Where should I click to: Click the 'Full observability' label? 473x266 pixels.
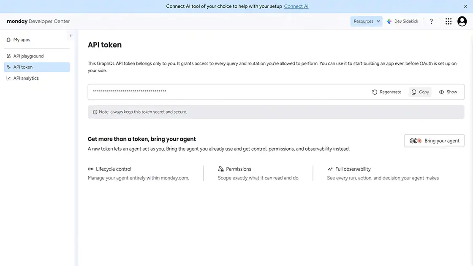(353, 169)
